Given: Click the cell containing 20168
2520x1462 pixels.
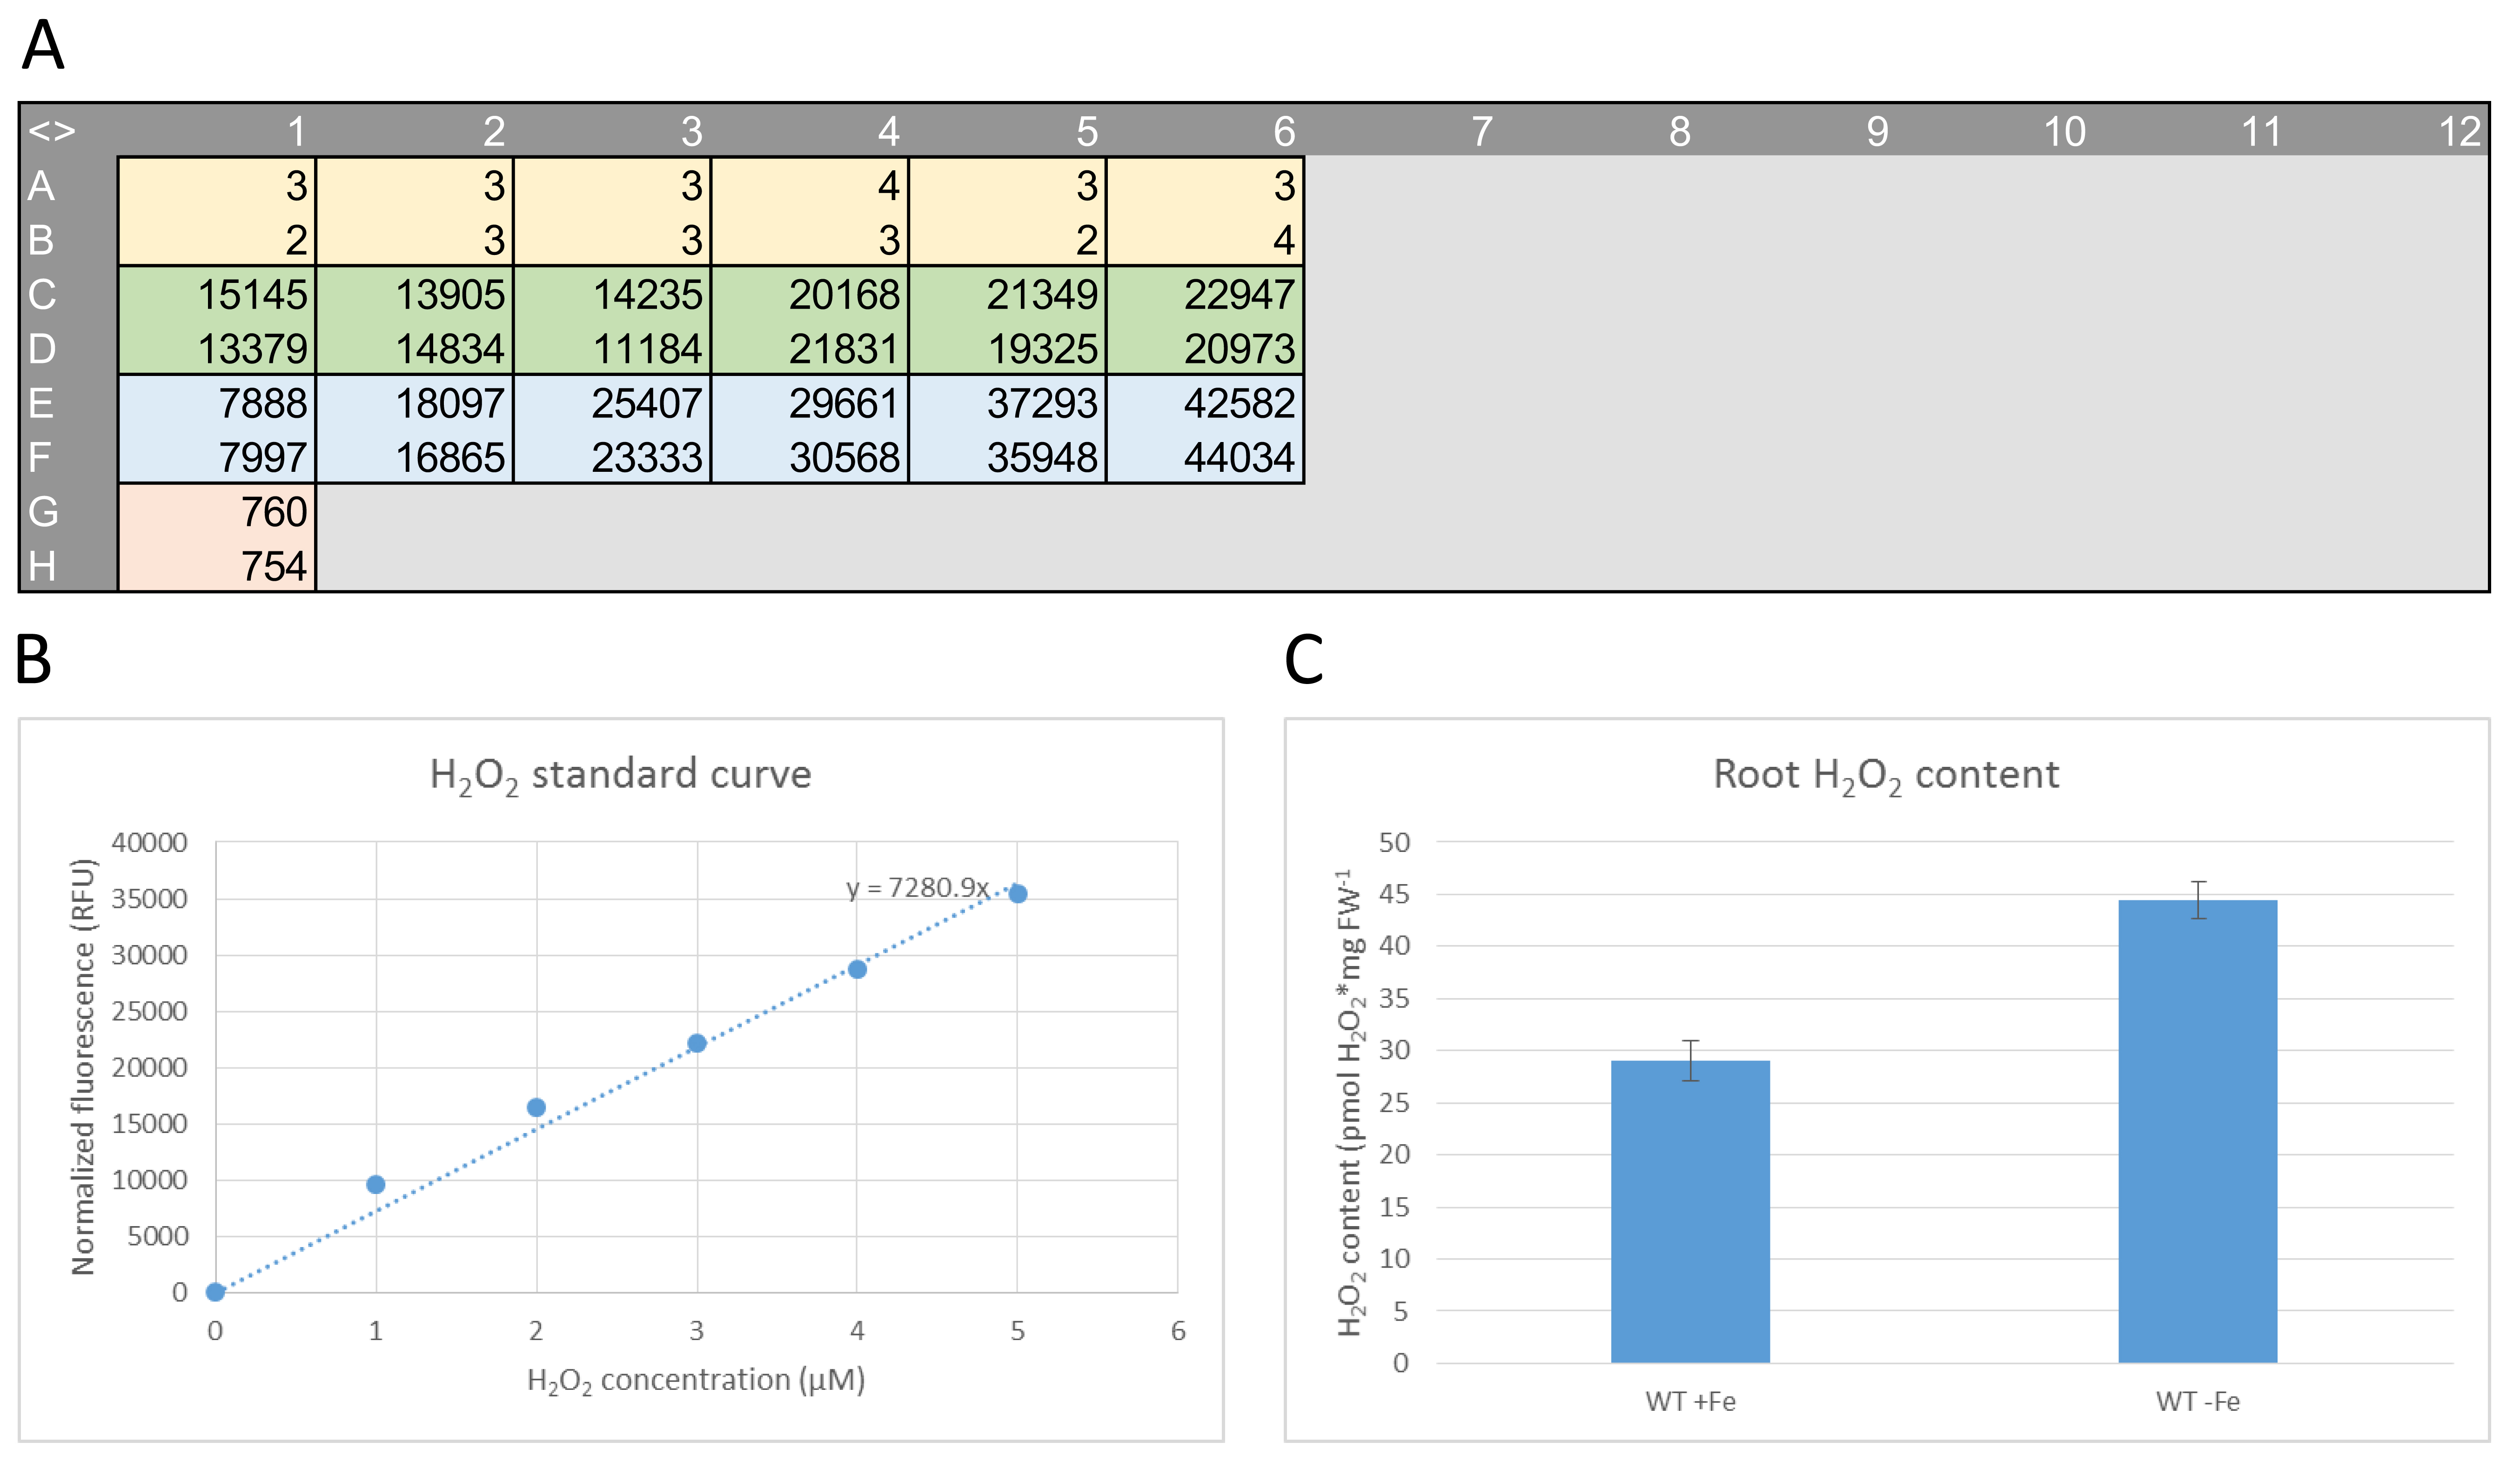Looking at the screenshot, I should tap(810, 294).
